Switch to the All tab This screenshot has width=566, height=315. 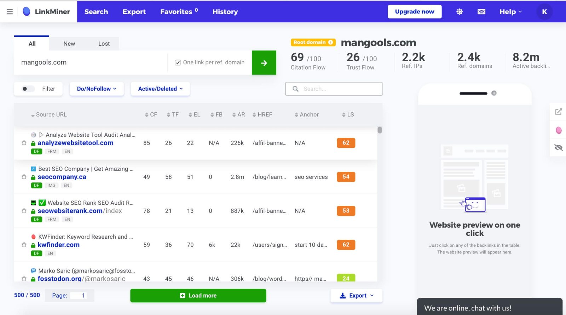click(32, 43)
